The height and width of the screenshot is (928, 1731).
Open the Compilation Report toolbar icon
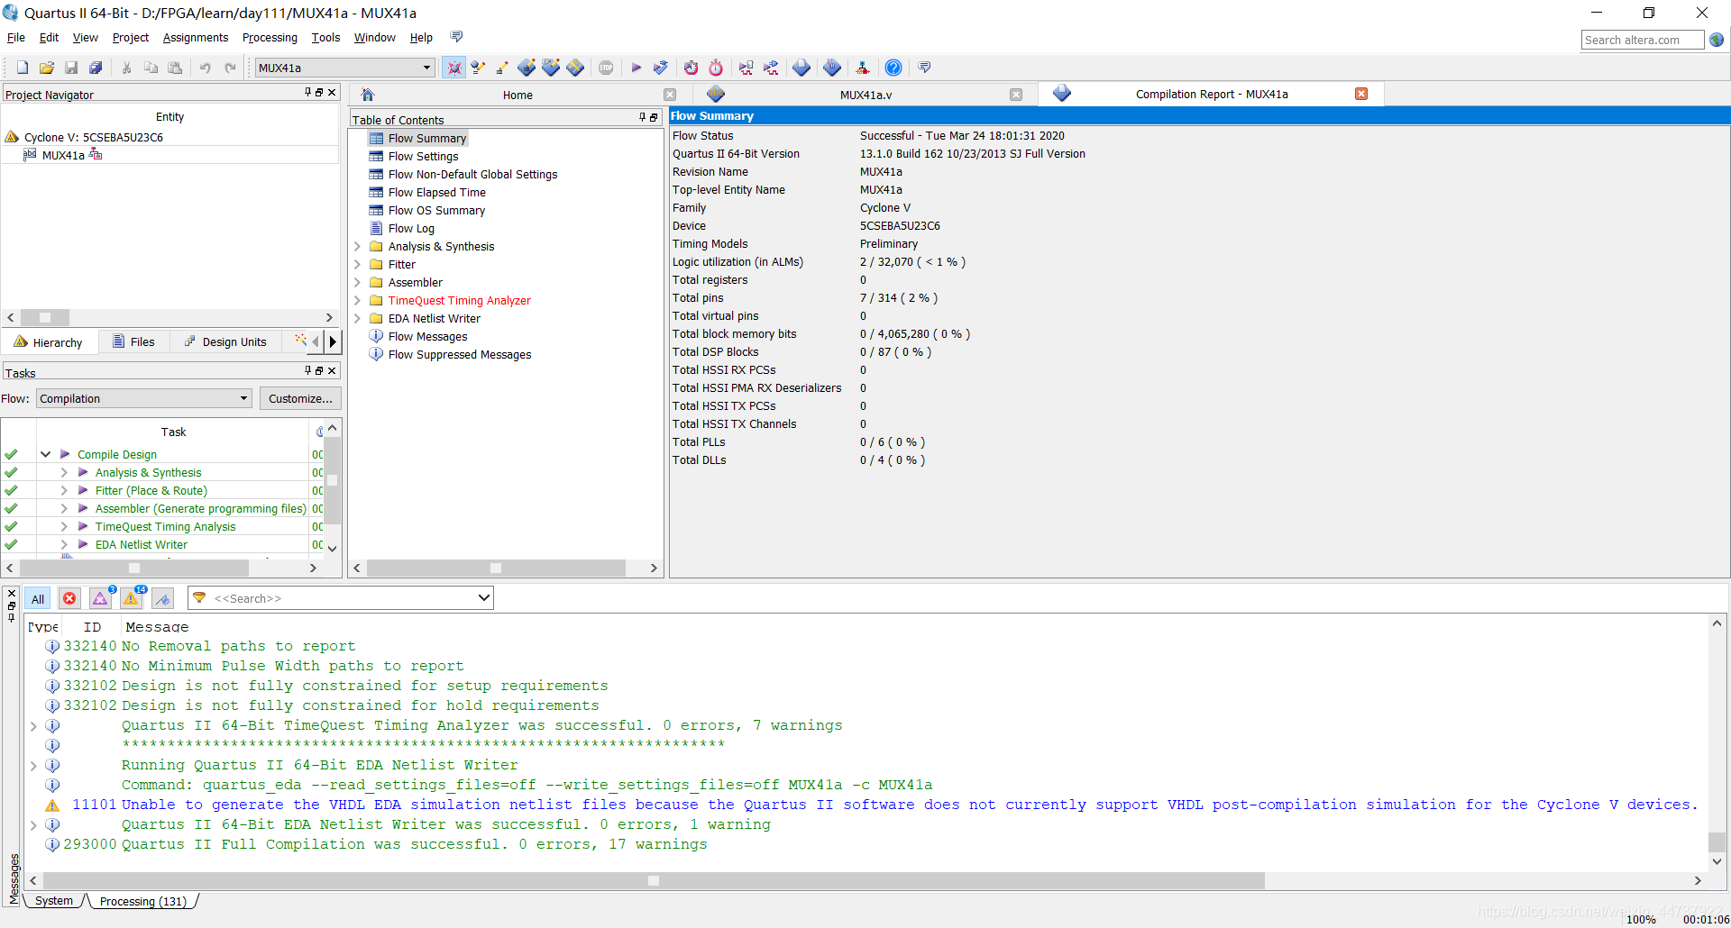801,68
